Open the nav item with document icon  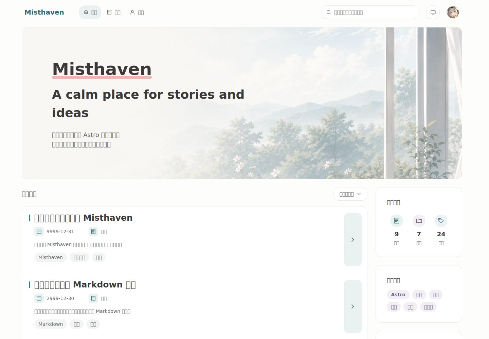[114, 12]
